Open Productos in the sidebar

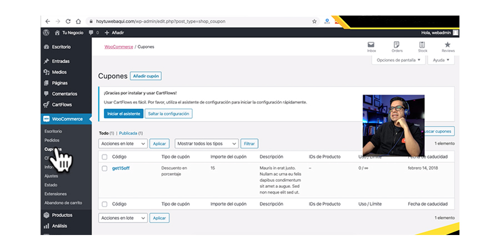(x=62, y=215)
